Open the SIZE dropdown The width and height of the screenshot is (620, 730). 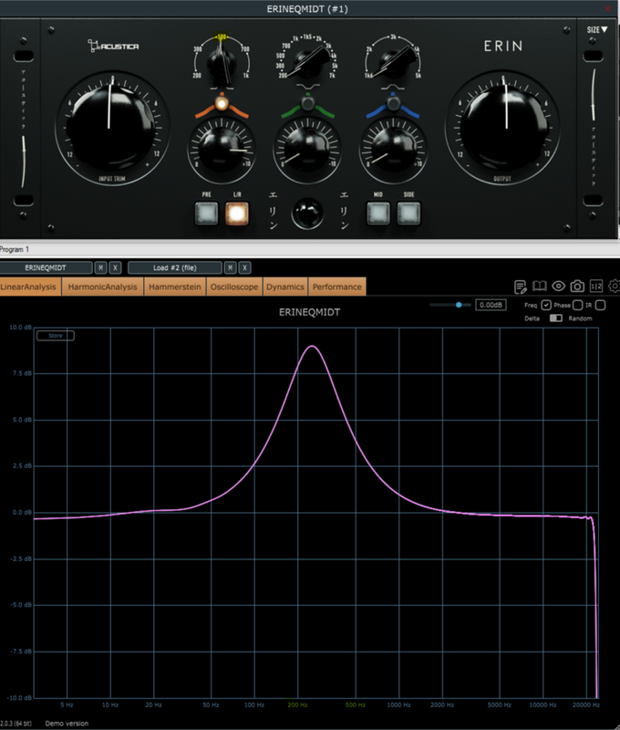pyautogui.click(x=596, y=30)
